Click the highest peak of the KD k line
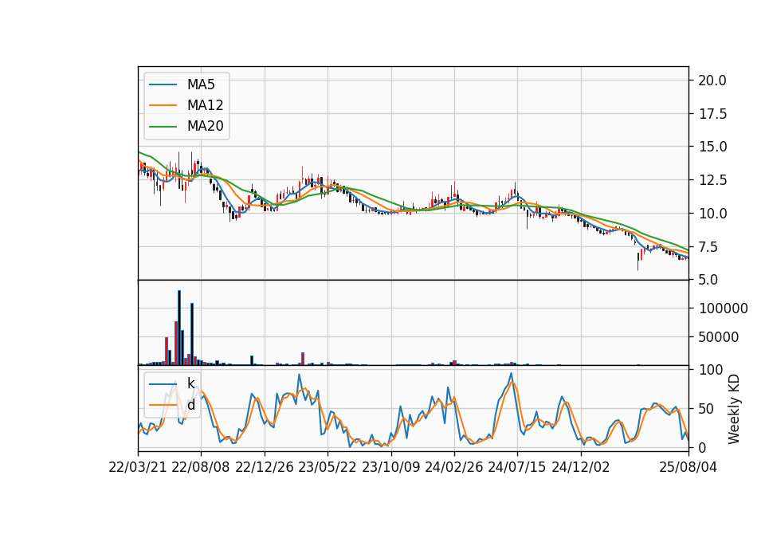 coord(511,373)
